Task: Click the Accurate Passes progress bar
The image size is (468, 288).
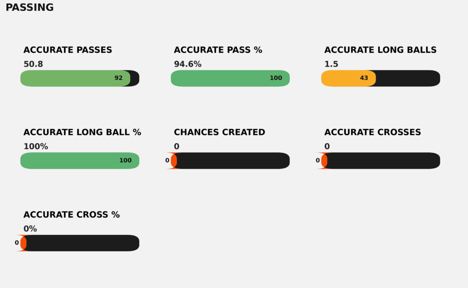Action: pyautogui.click(x=80, y=78)
